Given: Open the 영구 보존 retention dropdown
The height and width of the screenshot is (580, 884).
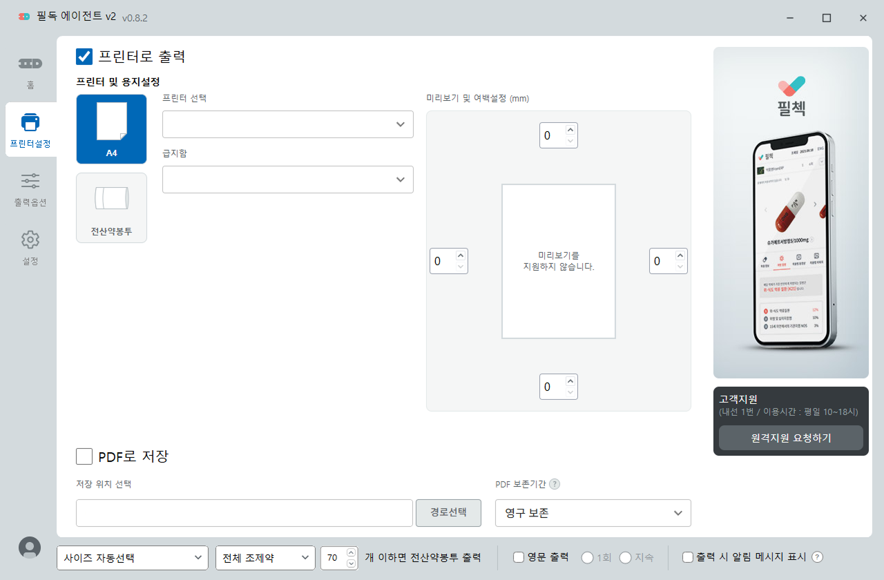Looking at the screenshot, I should [593, 513].
